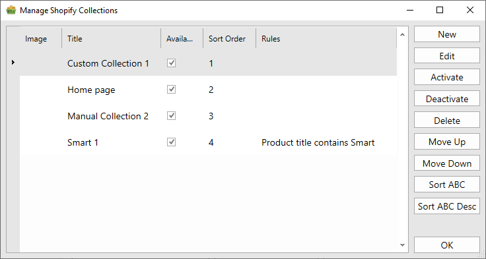
Task: Click scrollbar down arrow
Action: [402, 245]
